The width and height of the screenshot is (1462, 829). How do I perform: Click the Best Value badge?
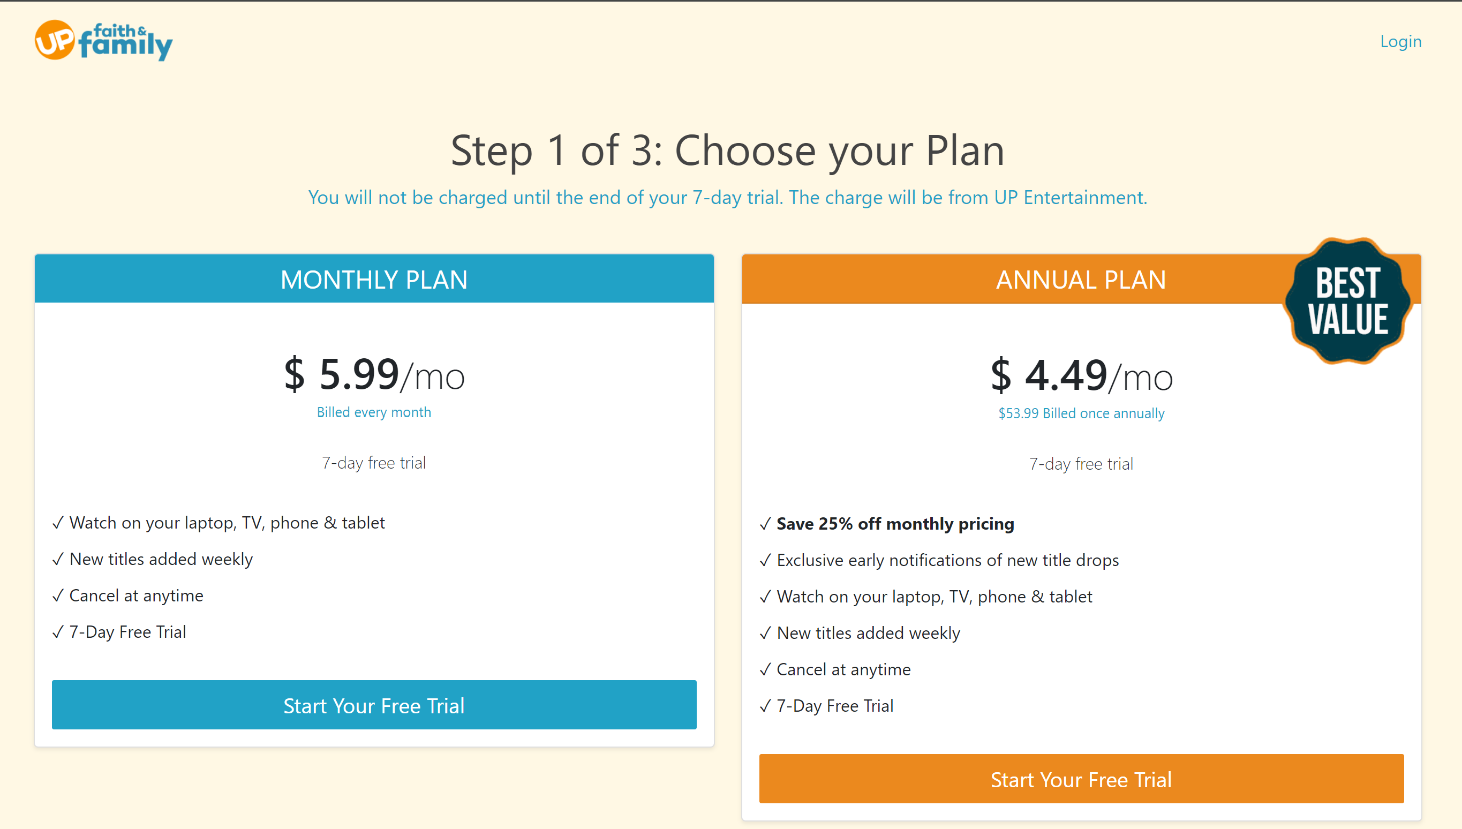click(1347, 300)
